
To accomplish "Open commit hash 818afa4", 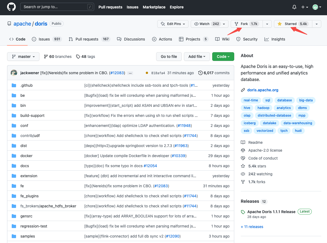I will point(158,73).
